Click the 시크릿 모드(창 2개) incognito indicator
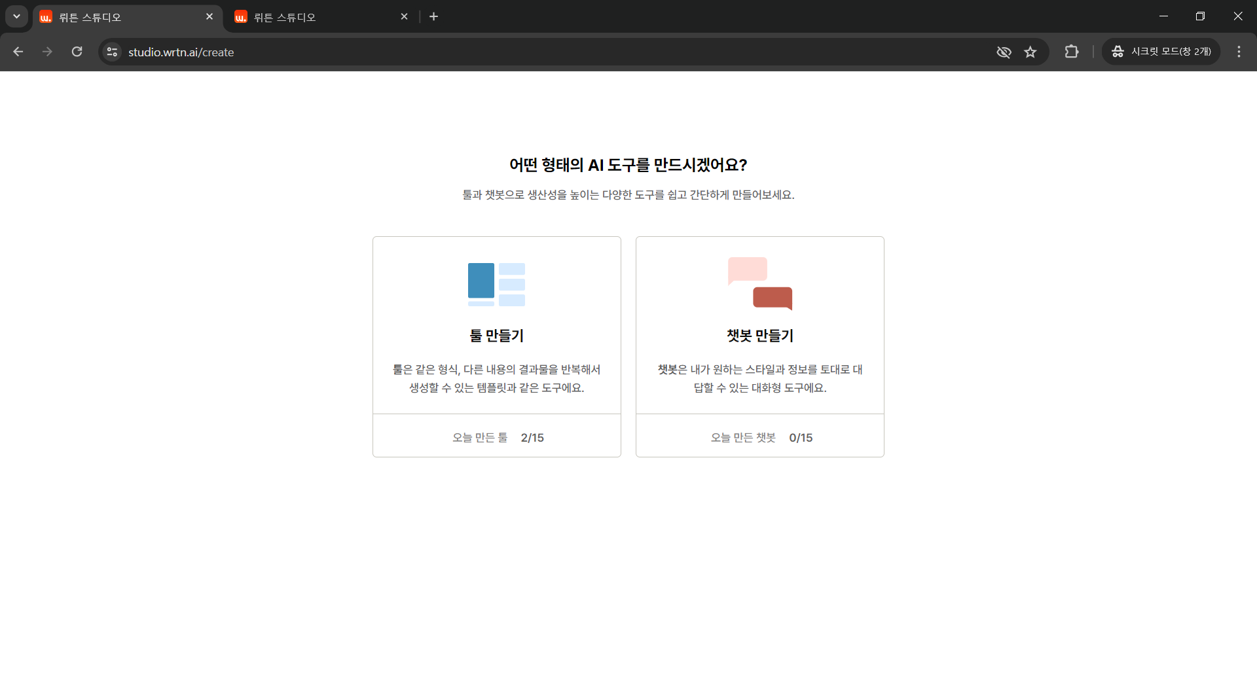Image resolution: width=1257 pixels, height=674 pixels. [x=1161, y=52]
